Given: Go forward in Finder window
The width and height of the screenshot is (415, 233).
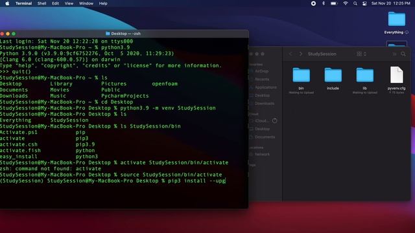Looking at the screenshot, I should point(300,54).
